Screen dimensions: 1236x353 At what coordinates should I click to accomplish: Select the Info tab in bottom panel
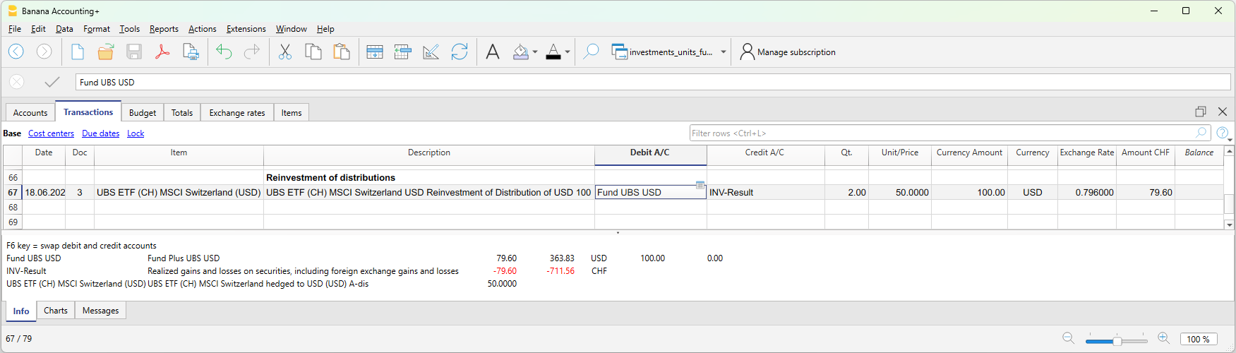(x=21, y=311)
